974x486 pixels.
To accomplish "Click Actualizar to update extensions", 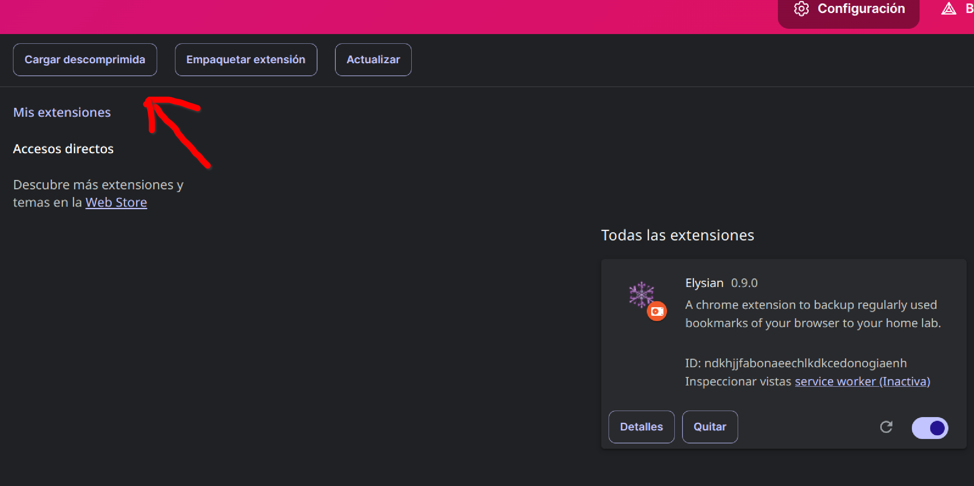I will pyautogui.click(x=373, y=60).
